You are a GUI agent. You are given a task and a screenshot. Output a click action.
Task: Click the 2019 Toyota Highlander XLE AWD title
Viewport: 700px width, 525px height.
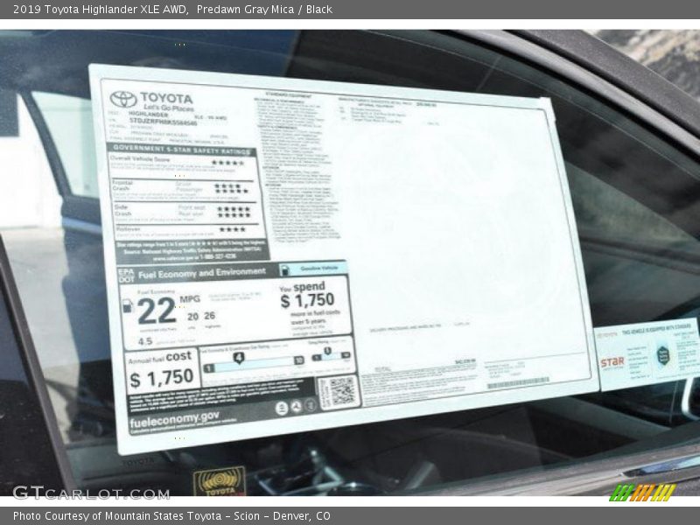coord(98,9)
